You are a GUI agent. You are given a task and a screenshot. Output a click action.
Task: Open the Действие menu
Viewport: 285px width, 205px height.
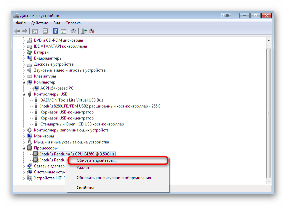pos(39,23)
